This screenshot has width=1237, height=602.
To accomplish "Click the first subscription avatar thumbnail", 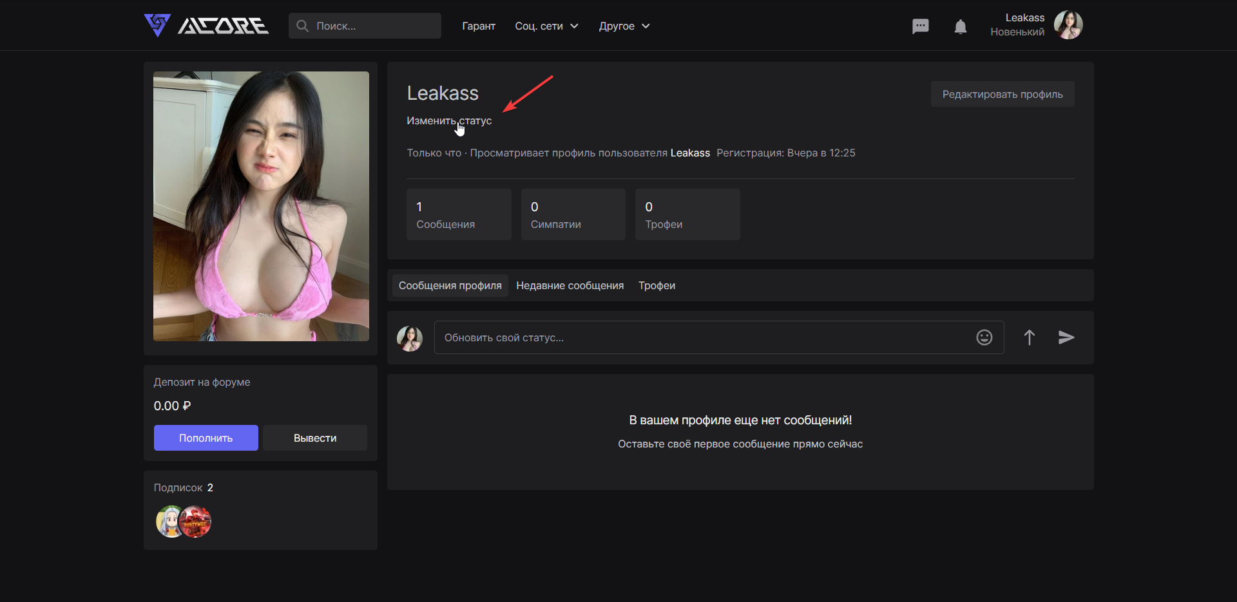I will tap(169, 522).
